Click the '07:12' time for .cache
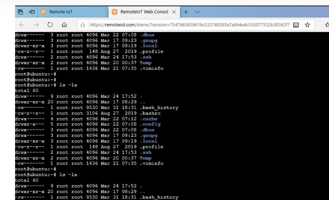The image size is (329, 200). (x=129, y=119)
